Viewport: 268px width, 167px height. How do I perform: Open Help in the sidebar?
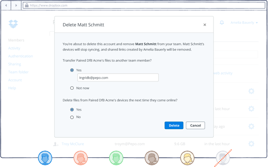click(x=12, y=88)
